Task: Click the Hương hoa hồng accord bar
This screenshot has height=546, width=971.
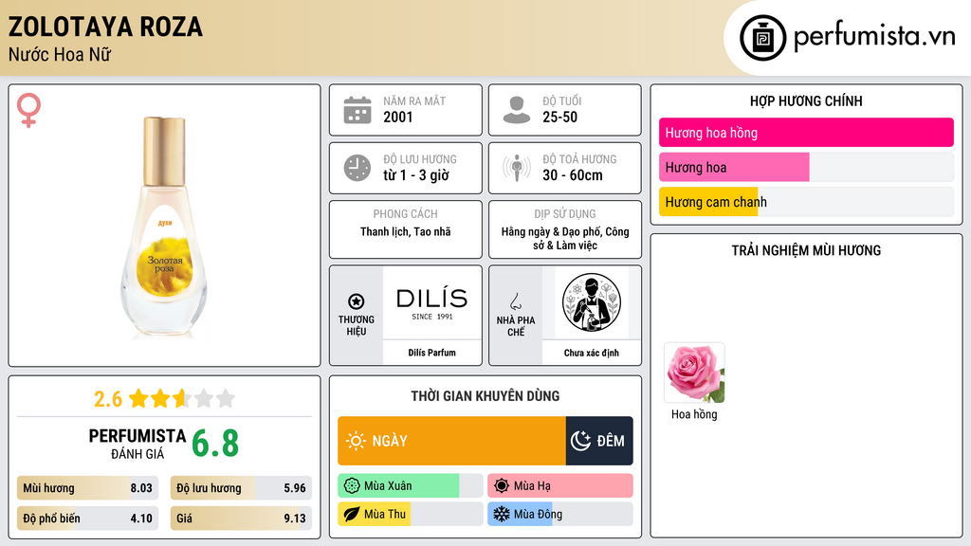Action: click(x=806, y=133)
